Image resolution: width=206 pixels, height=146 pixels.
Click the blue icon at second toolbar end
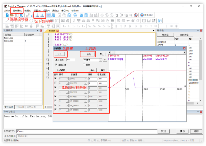tap(160, 21)
